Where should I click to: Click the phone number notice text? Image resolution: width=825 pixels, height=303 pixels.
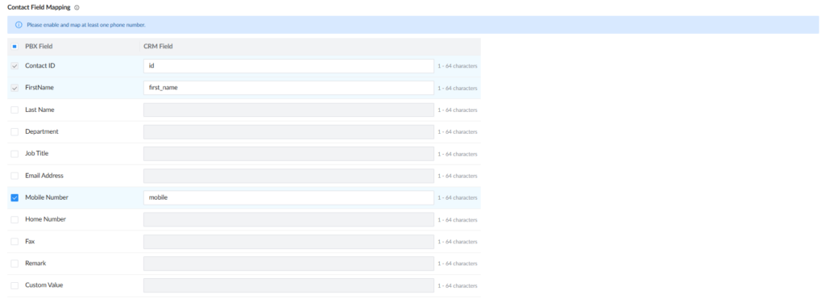pos(86,25)
